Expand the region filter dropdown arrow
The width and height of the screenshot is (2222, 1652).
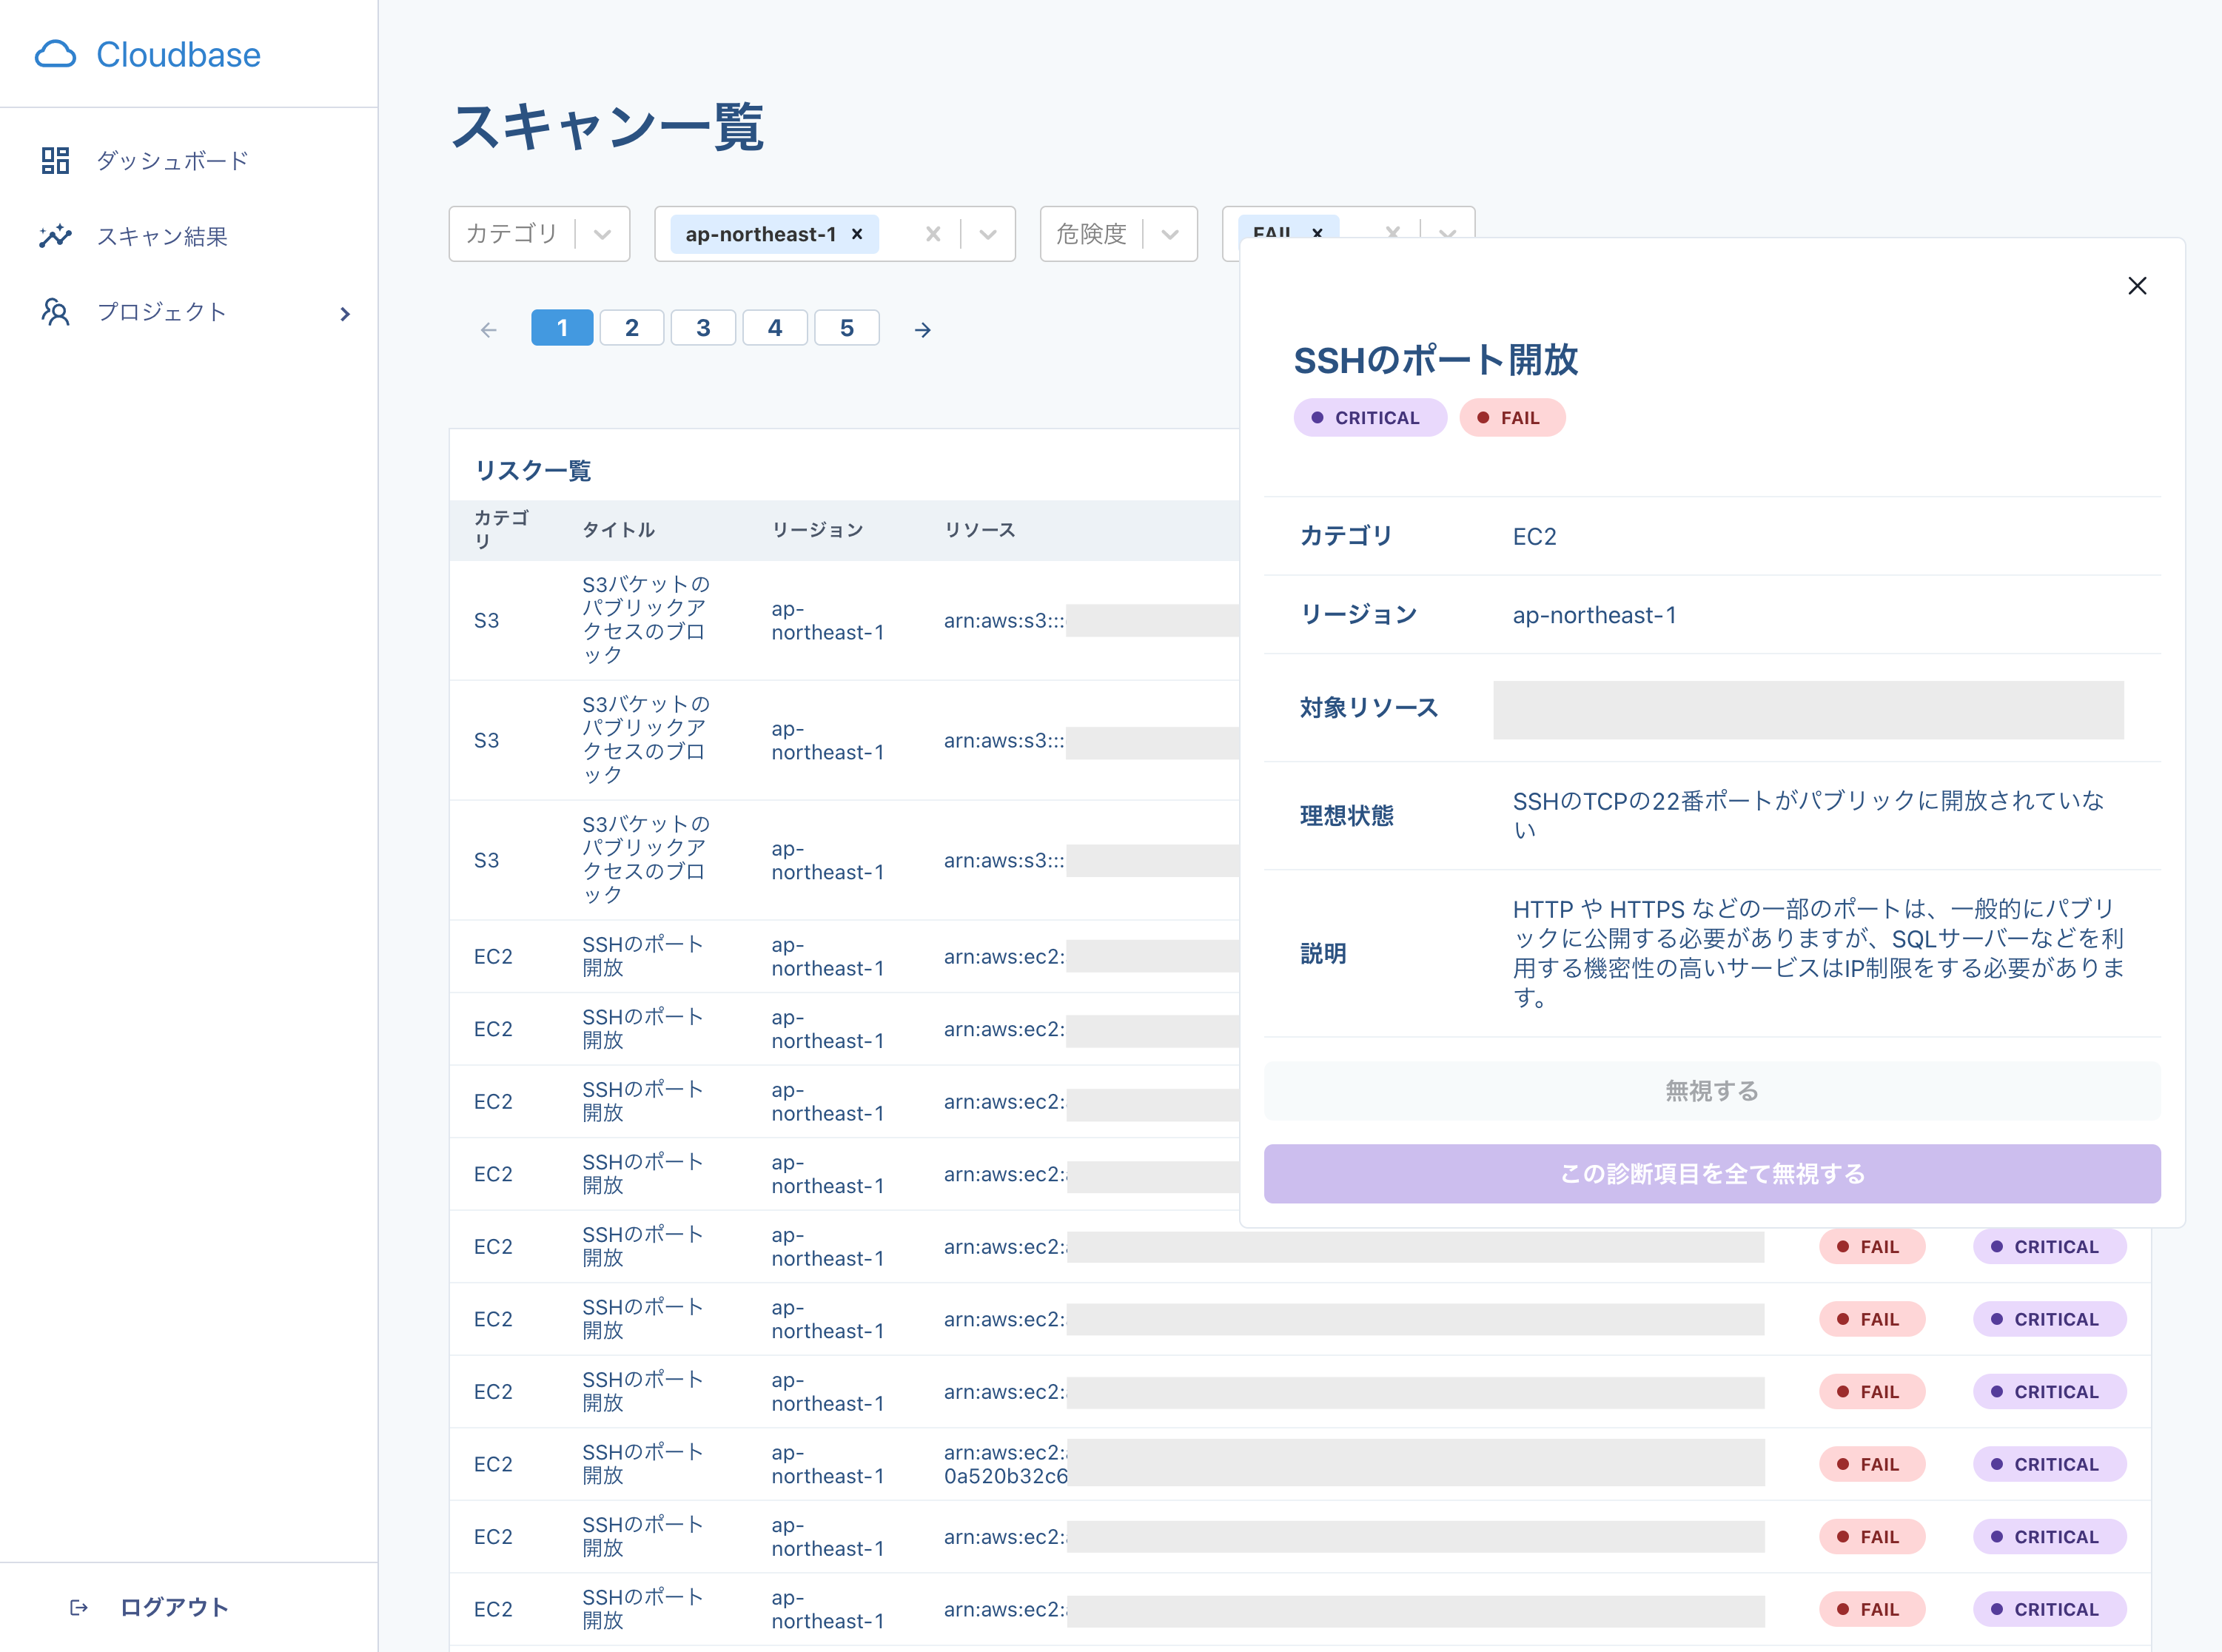tap(988, 234)
